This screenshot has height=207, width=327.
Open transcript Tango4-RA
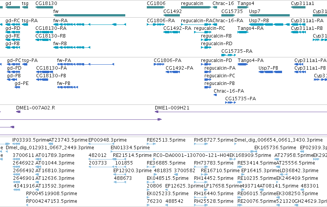click(x=250, y=28)
